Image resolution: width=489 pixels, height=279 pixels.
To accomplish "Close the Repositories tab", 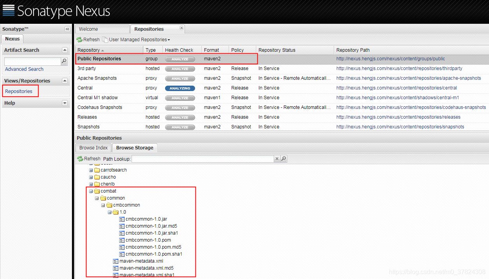I will (x=181, y=28).
